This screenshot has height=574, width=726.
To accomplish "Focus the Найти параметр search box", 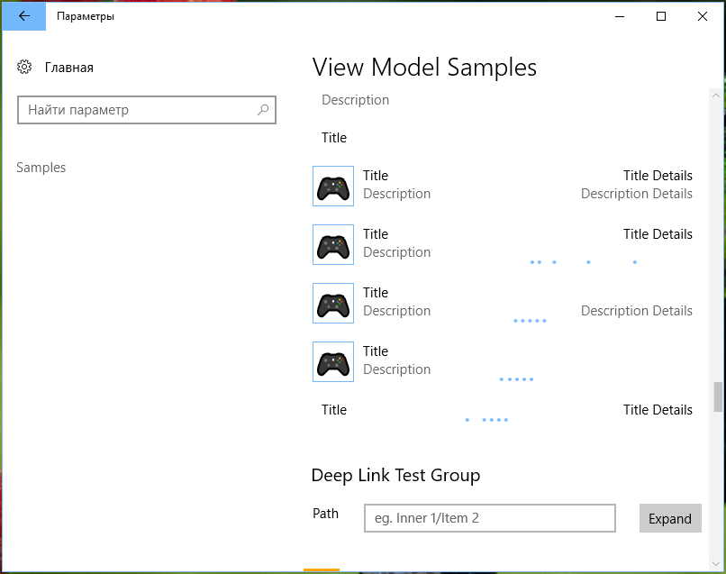I will 147,110.
